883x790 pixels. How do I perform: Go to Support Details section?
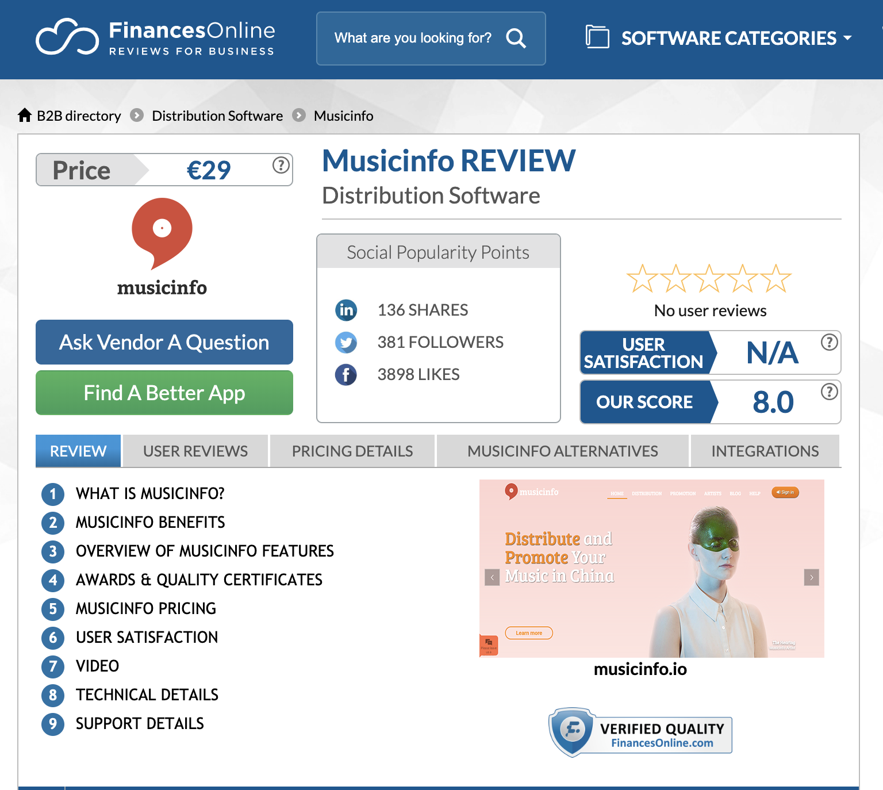click(140, 723)
